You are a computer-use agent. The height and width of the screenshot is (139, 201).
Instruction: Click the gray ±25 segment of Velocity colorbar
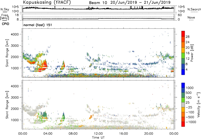click(x=183, y=105)
